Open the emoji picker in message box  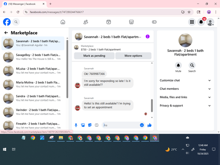click(x=142, y=125)
